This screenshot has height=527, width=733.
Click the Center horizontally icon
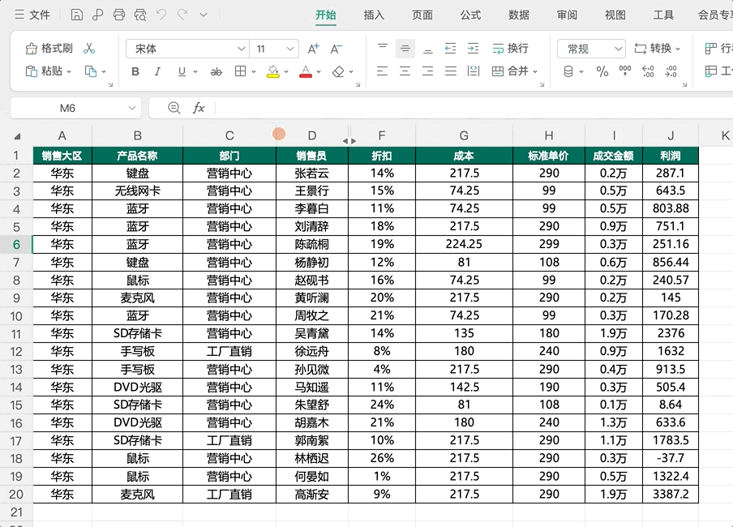coord(405,71)
